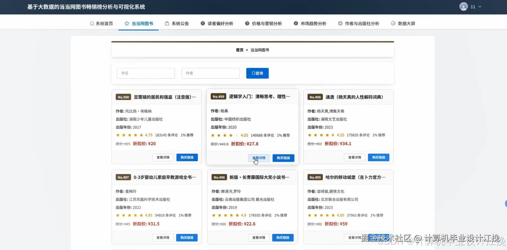Click the 首页 breadcrumb link

(x=240, y=50)
